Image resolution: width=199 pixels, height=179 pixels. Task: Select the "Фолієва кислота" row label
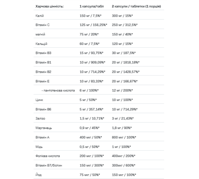tap(47, 156)
